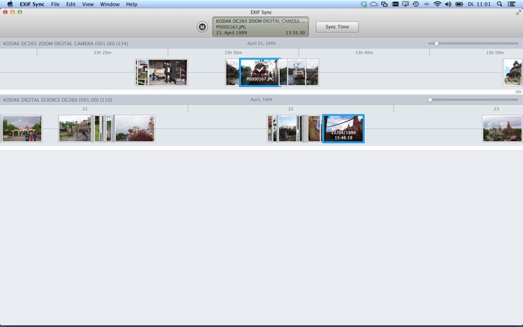523x327 pixels.
Task: Select the 22/04/1999 15:46:19 thumbnail
Action: pyautogui.click(x=343, y=129)
